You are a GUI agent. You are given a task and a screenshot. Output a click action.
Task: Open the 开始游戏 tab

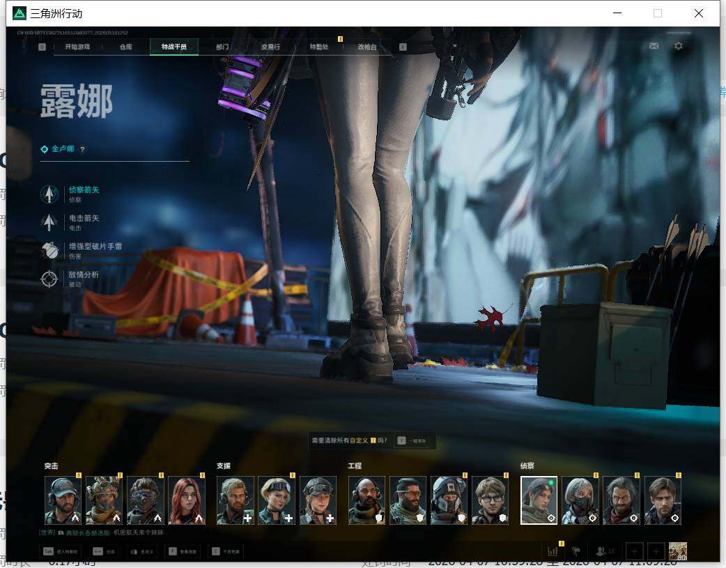coord(77,47)
